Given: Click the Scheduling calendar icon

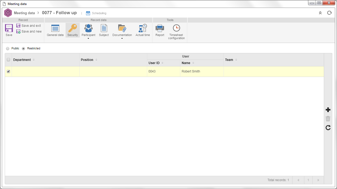Looking at the screenshot, I should (88, 13).
